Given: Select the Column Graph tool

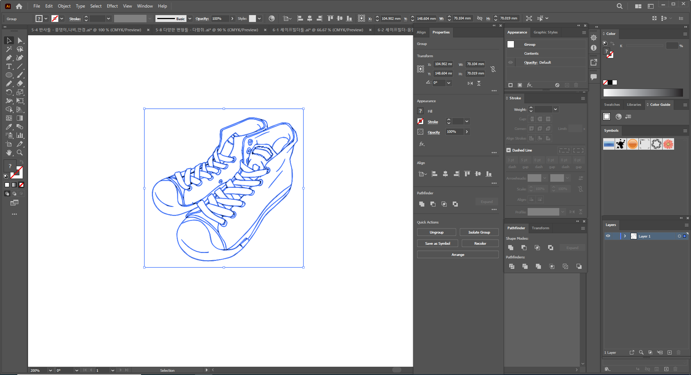Looking at the screenshot, I should (x=20, y=135).
